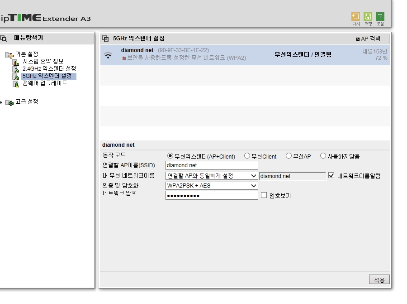The image size is (407, 304).
Task: Select 고급 설정 tree node label
Action: coord(27,101)
